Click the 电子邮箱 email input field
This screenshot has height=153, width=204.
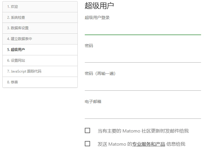(143, 113)
